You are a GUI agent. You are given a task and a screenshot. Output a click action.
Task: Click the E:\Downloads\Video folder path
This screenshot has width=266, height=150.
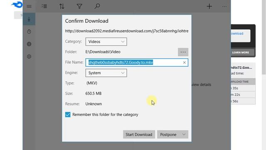click(103, 52)
